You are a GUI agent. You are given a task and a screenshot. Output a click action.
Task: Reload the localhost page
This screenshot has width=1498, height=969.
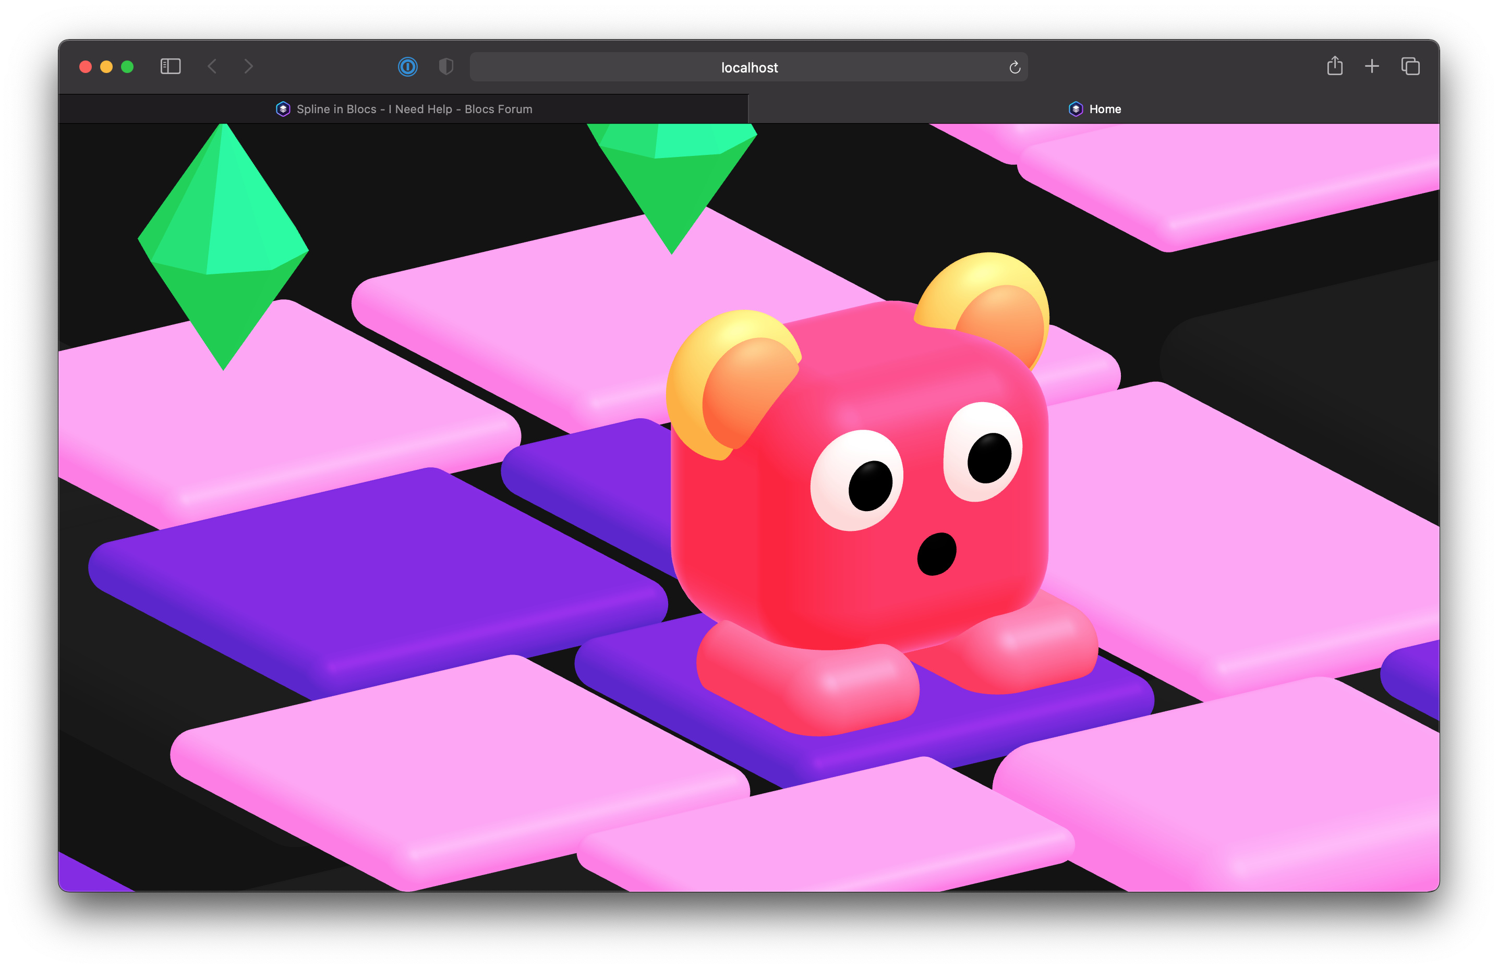(1014, 67)
